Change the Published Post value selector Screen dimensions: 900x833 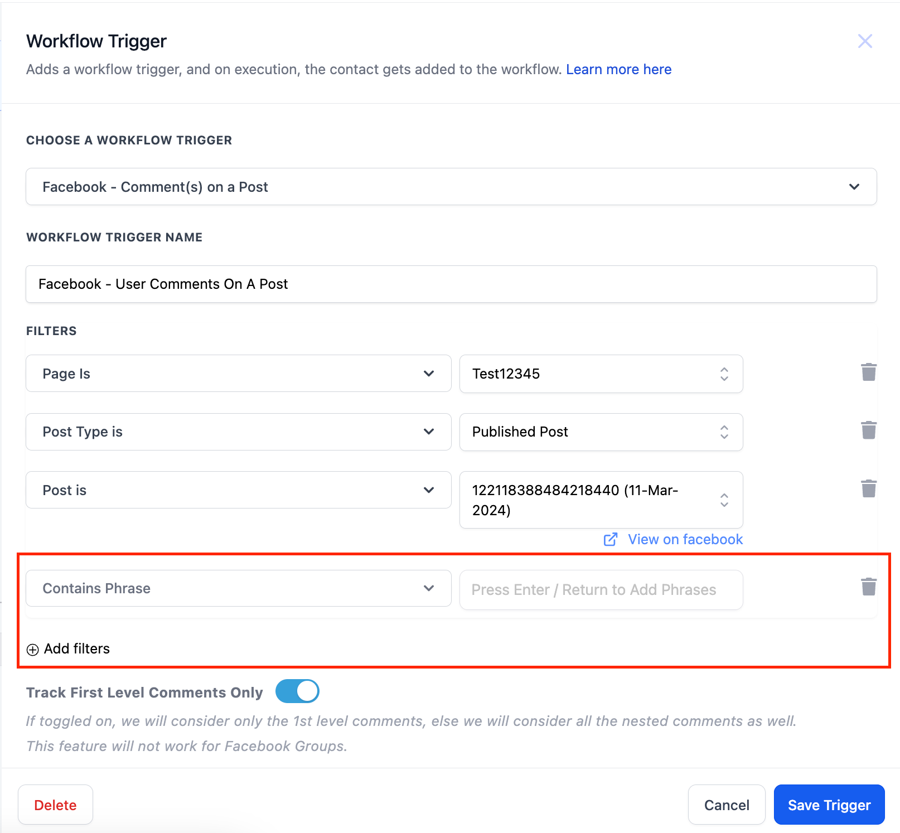[x=601, y=432]
